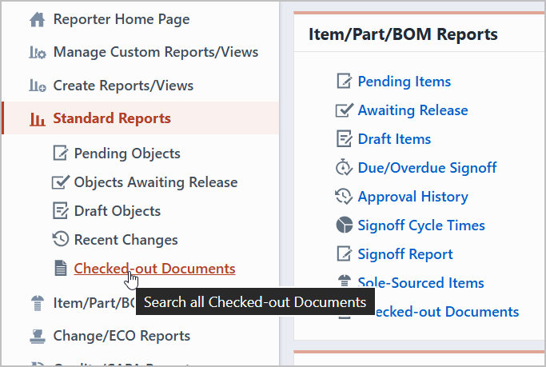The image size is (546, 367).
Task: Go to Create Reports/Views
Action: coord(123,86)
